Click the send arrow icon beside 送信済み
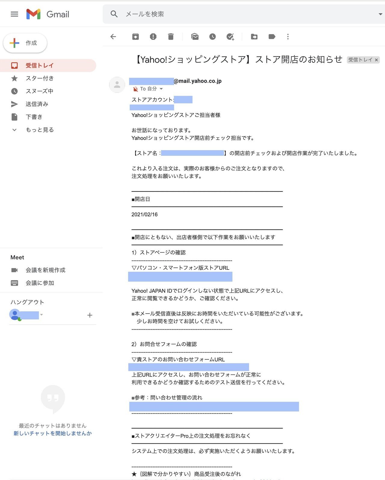385x480 pixels. pyautogui.click(x=14, y=104)
